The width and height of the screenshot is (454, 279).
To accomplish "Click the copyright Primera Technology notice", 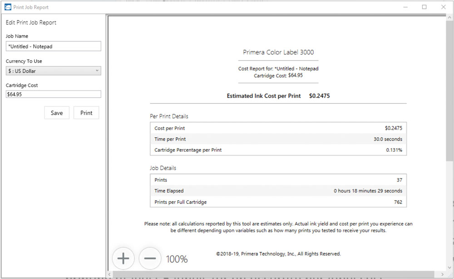I will [x=278, y=254].
